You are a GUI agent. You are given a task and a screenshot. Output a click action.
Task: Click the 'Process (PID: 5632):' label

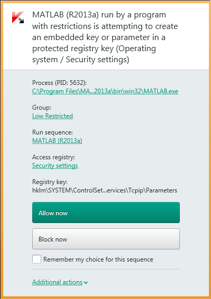pos(60,83)
